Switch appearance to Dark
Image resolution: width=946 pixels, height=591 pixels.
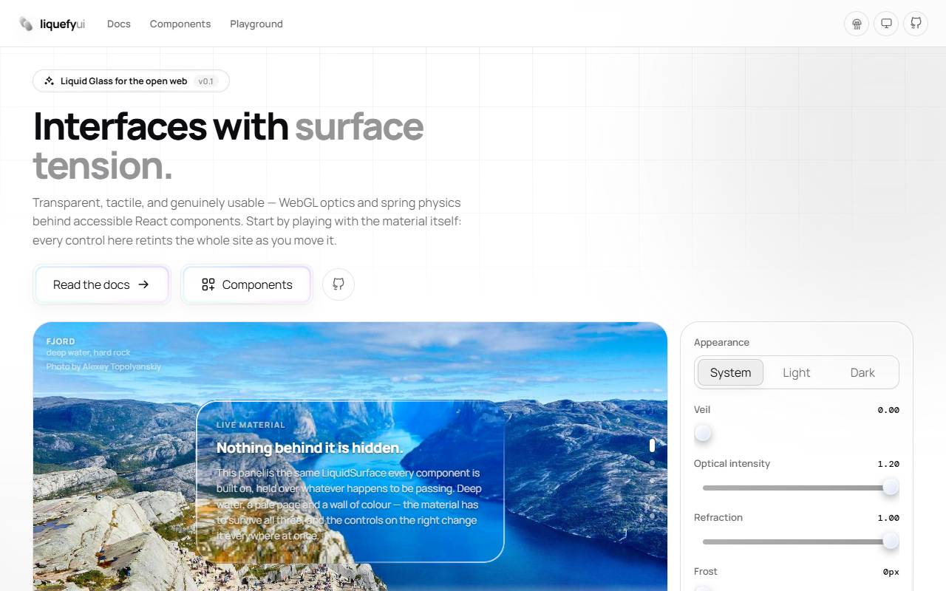pyautogui.click(x=862, y=372)
